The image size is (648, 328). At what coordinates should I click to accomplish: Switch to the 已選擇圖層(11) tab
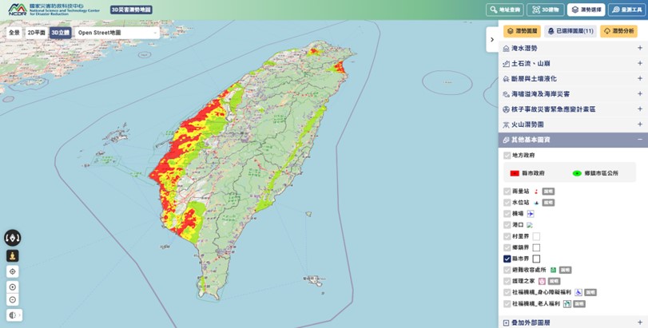pyautogui.click(x=570, y=31)
